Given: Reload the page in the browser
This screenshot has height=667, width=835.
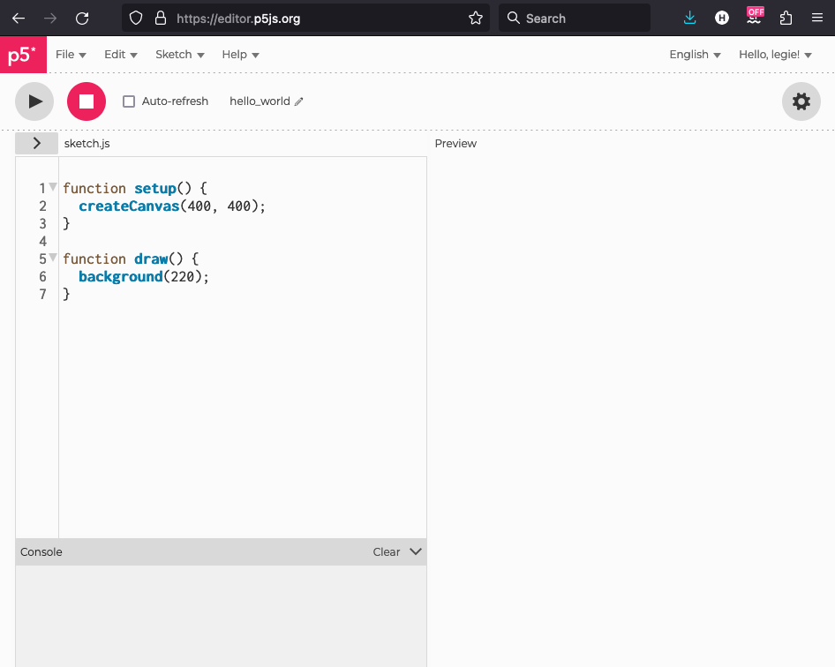Looking at the screenshot, I should pos(82,18).
